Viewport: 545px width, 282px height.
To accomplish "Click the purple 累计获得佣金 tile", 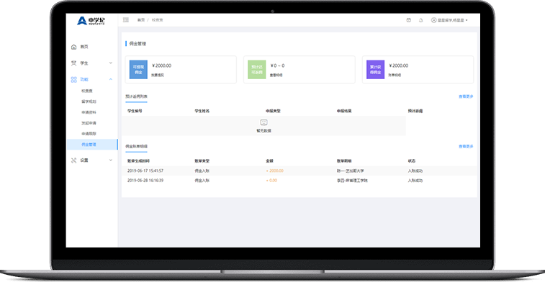I will click(375, 70).
